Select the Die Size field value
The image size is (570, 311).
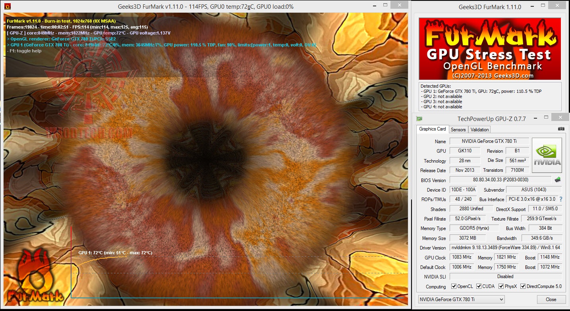517,161
